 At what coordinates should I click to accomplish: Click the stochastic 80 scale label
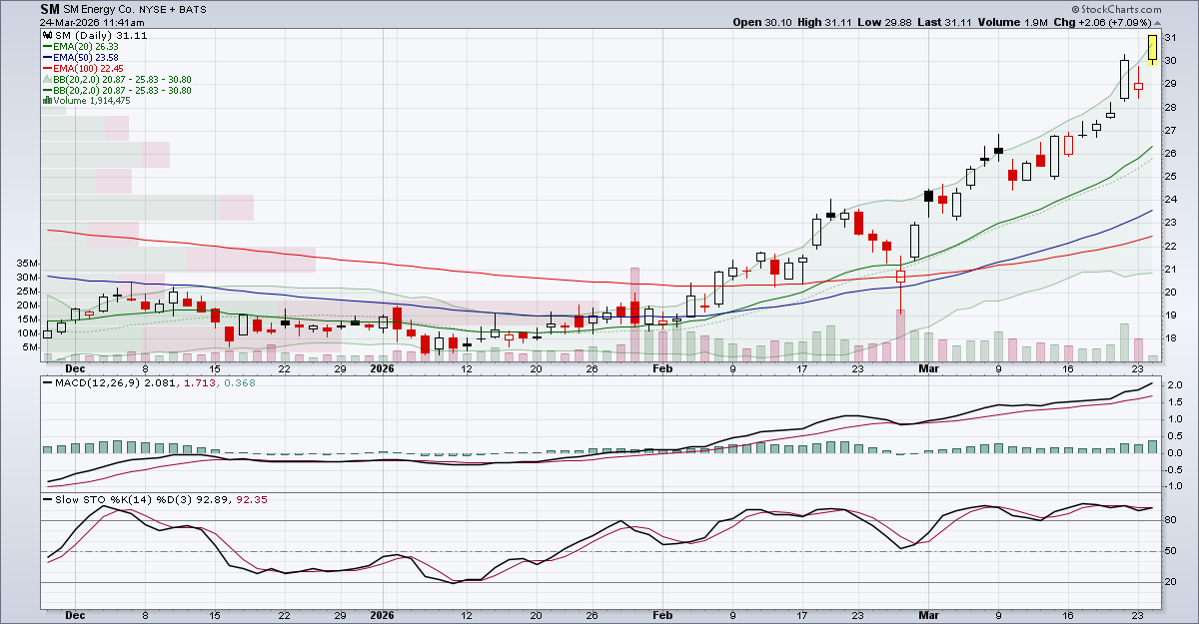click(1171, 520)
